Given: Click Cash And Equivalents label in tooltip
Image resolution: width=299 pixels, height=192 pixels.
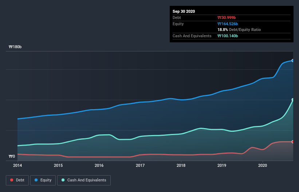Looking at the screenshot, I should [x=192, y=36].
